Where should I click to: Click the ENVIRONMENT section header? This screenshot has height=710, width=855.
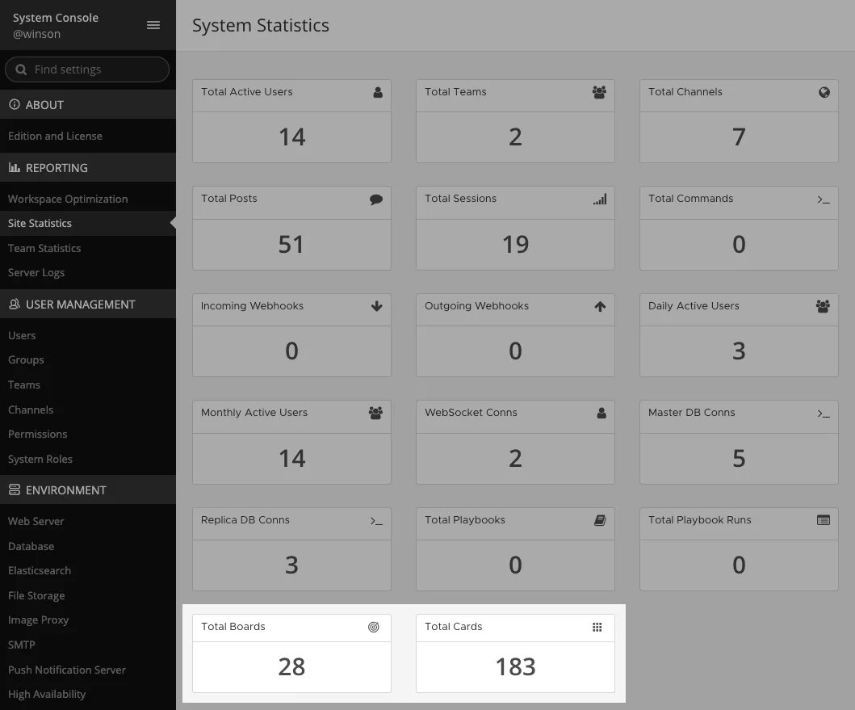88,489
